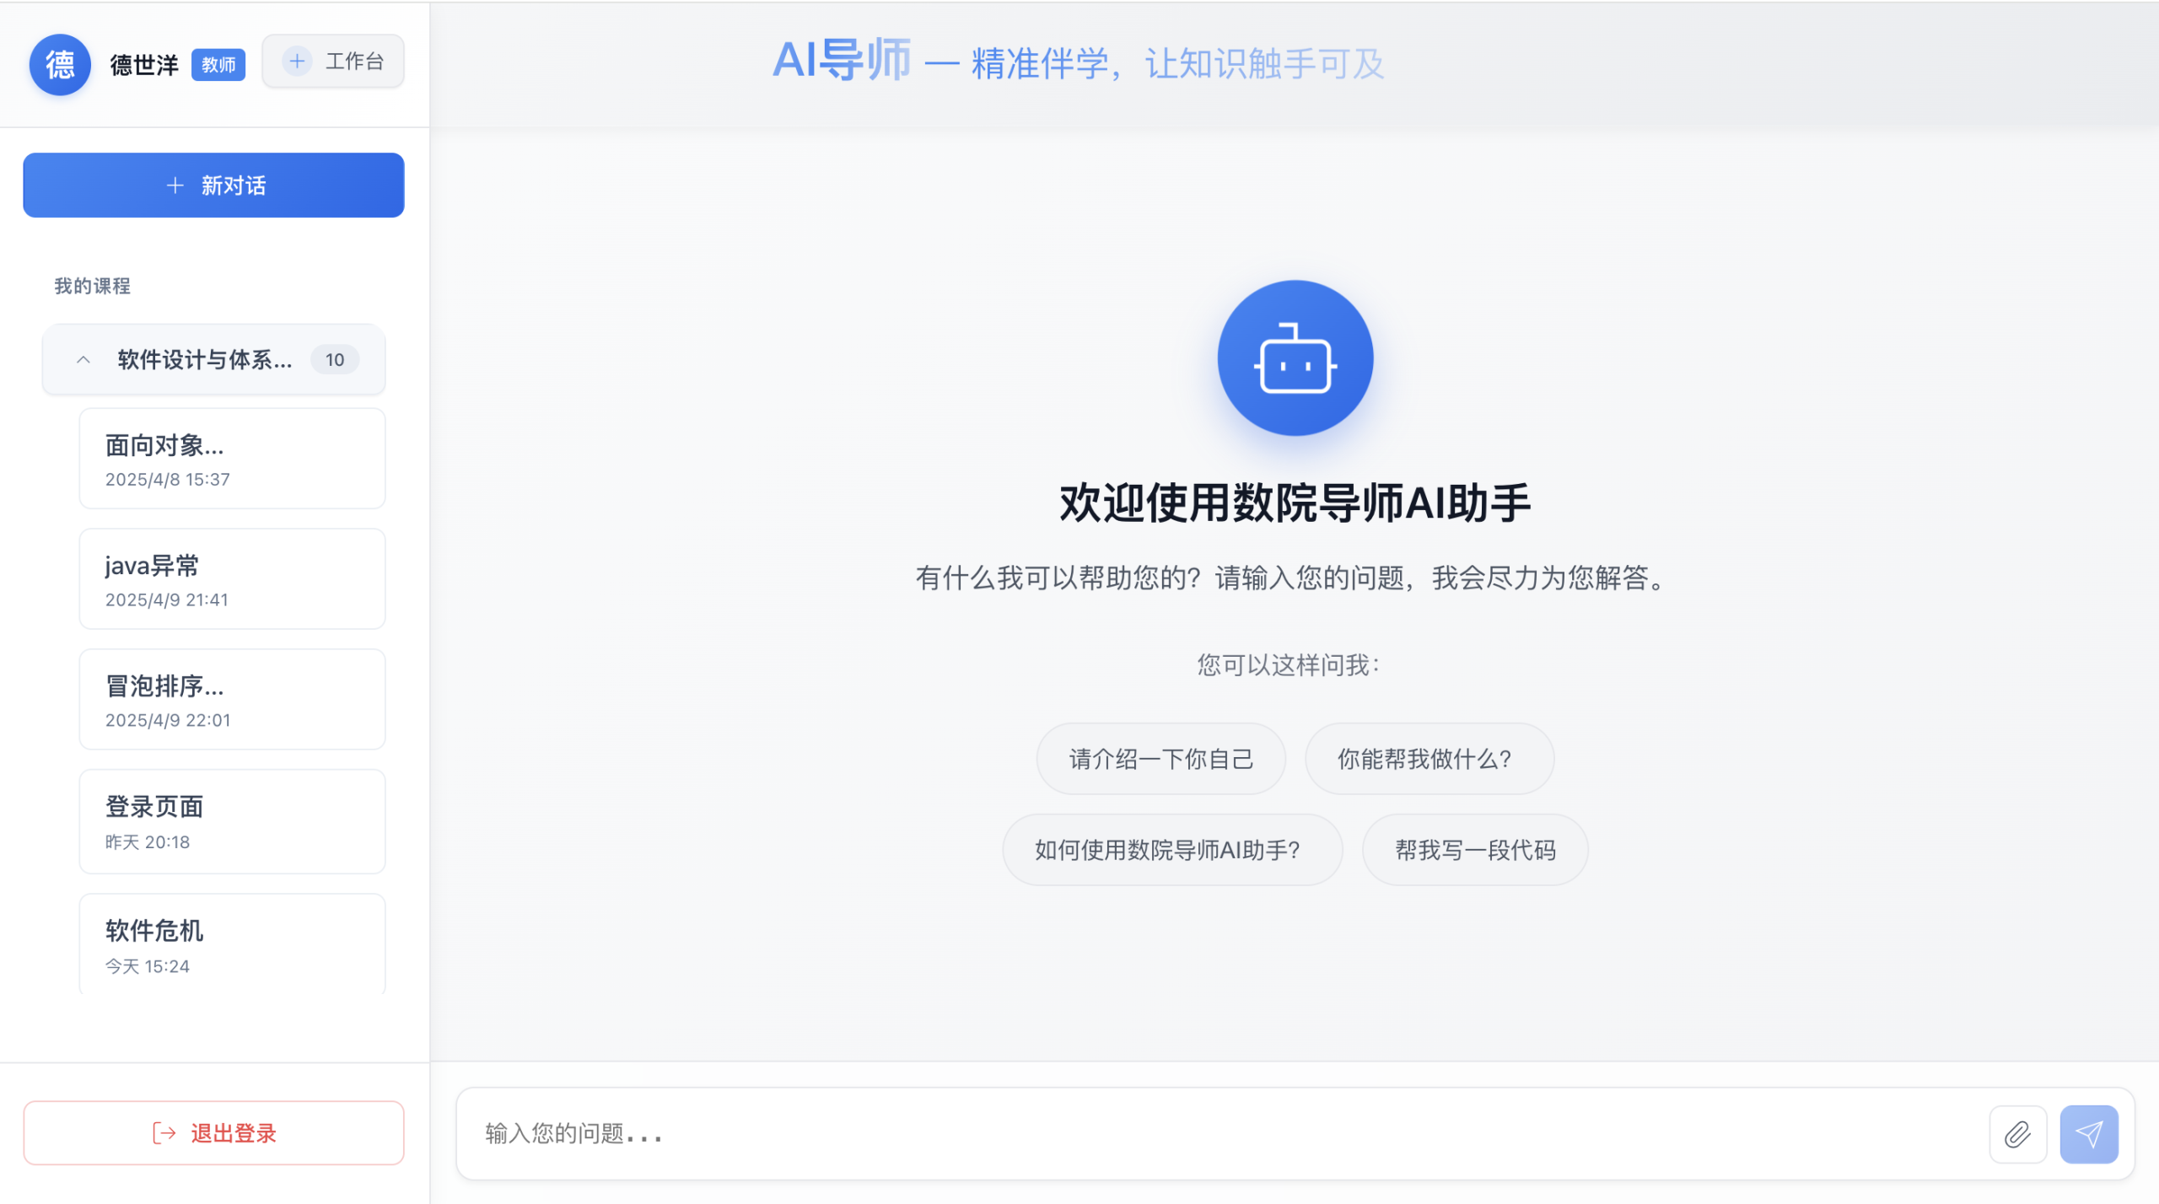Image resolution: width=2159 pixels, height=1204 pixels.
Task: Click 如何使用数院导师AI助手? prompt chip
Action: pyautogui.click(x=1172, y=850)
